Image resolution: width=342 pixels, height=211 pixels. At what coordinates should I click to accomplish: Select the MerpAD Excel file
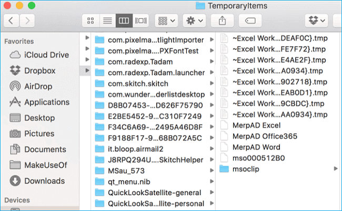point(256,125)
